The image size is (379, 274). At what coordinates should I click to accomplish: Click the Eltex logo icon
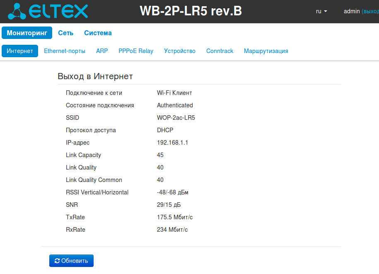coord(17,11)
